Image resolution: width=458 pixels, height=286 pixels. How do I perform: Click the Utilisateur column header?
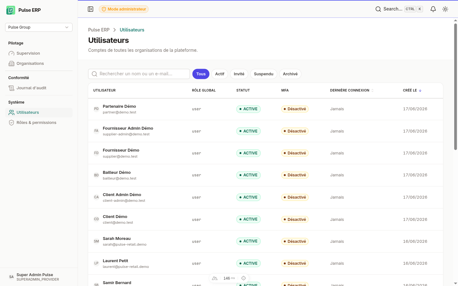tap(104, 91)
